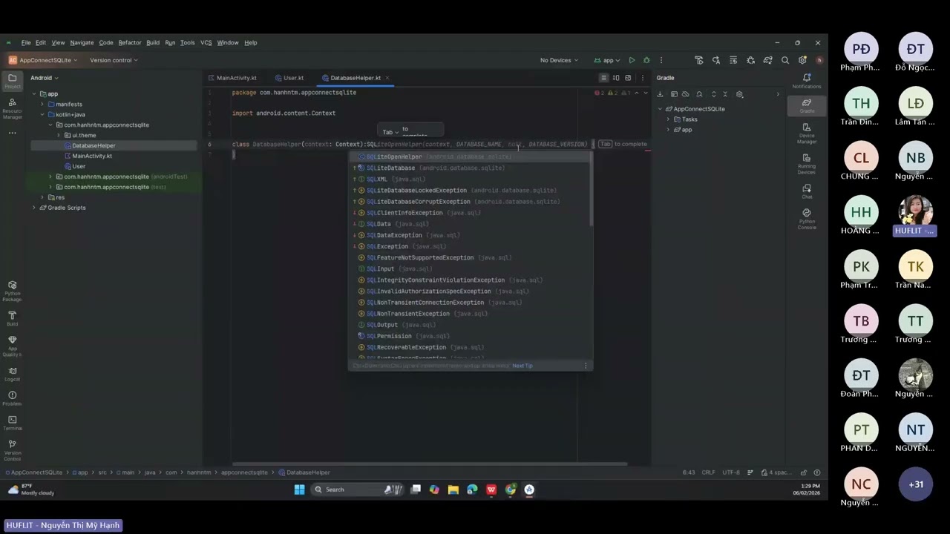Open the Project tool window
Screen dimensions: 950x534
(x=12, y=80)
